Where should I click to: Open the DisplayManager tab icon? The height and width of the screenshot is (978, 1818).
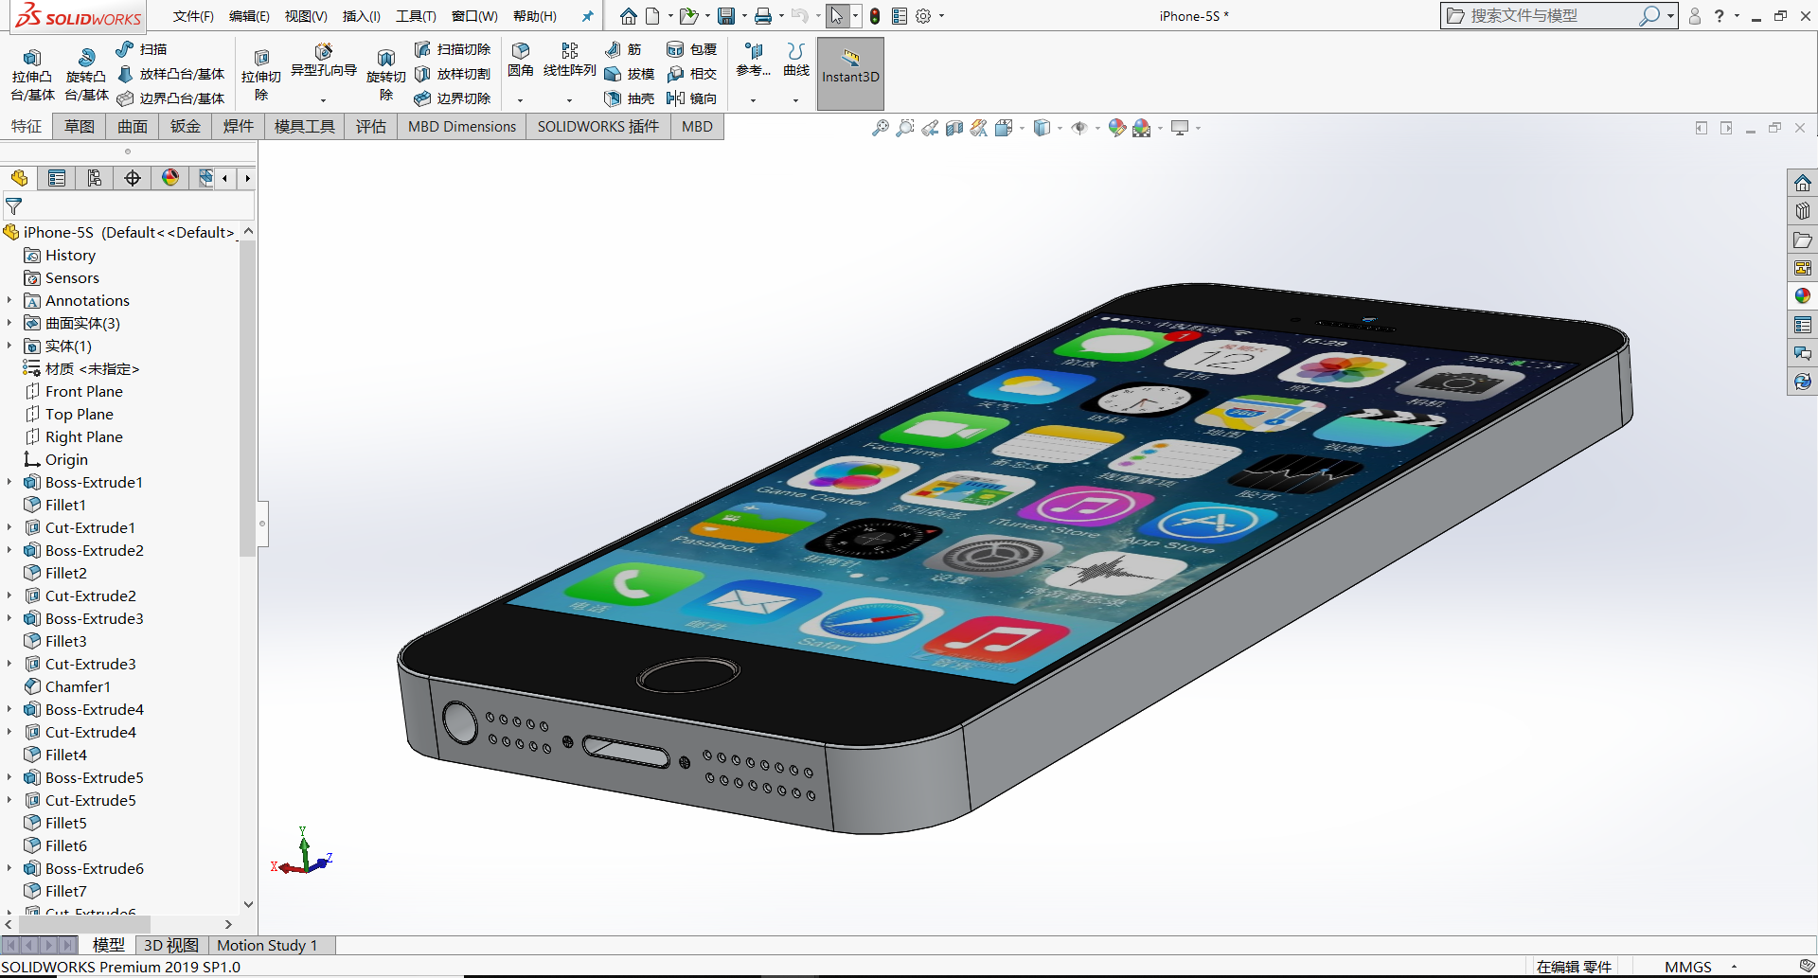pos(170,178)
